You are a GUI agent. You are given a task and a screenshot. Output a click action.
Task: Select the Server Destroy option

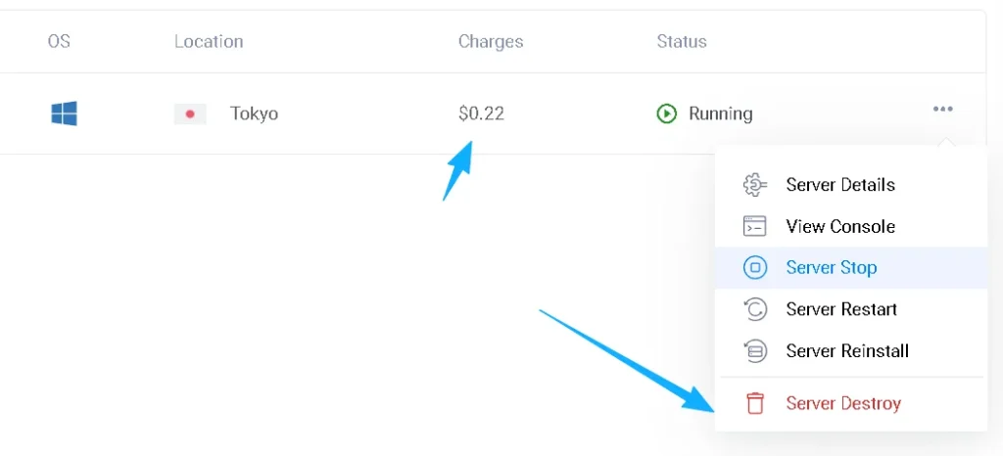(843, 403)
